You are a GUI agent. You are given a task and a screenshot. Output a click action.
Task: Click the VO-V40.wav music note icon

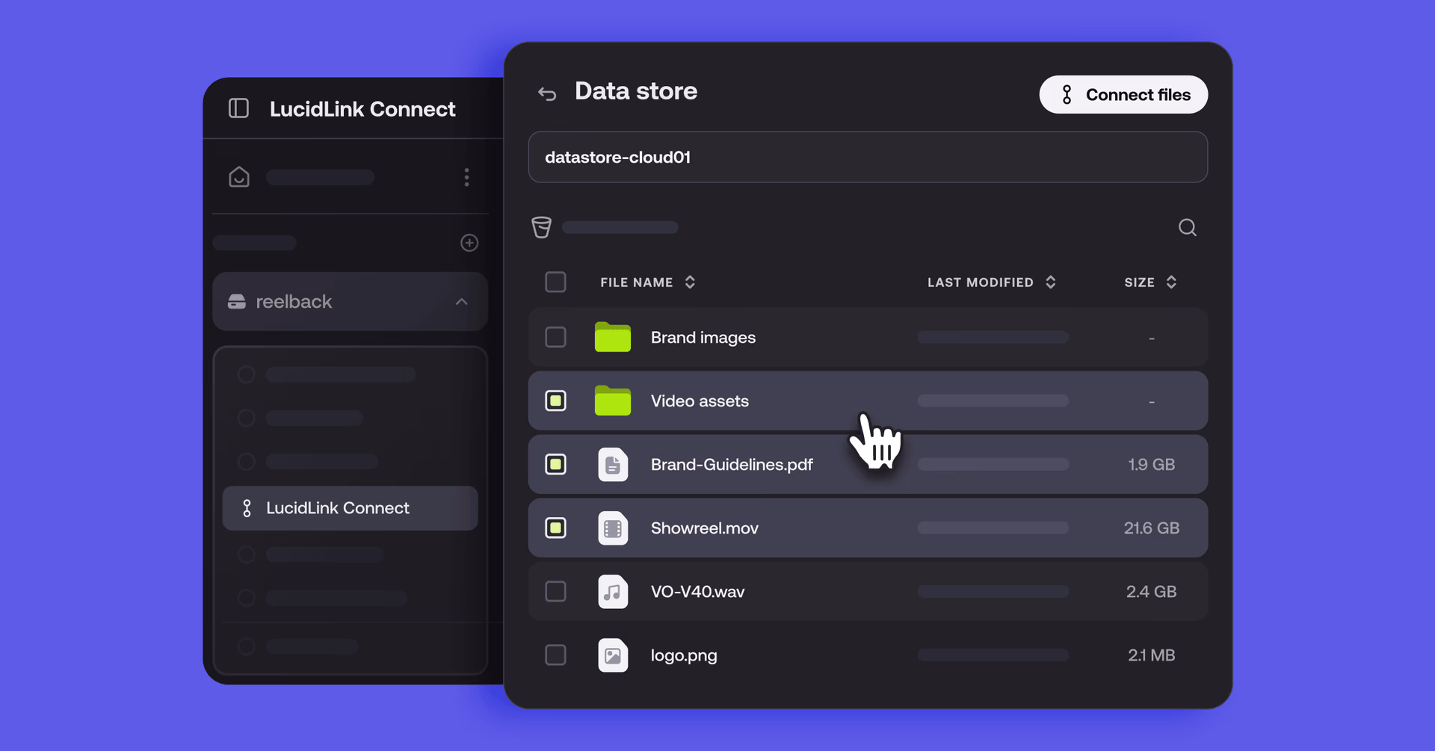coord(613,592)
